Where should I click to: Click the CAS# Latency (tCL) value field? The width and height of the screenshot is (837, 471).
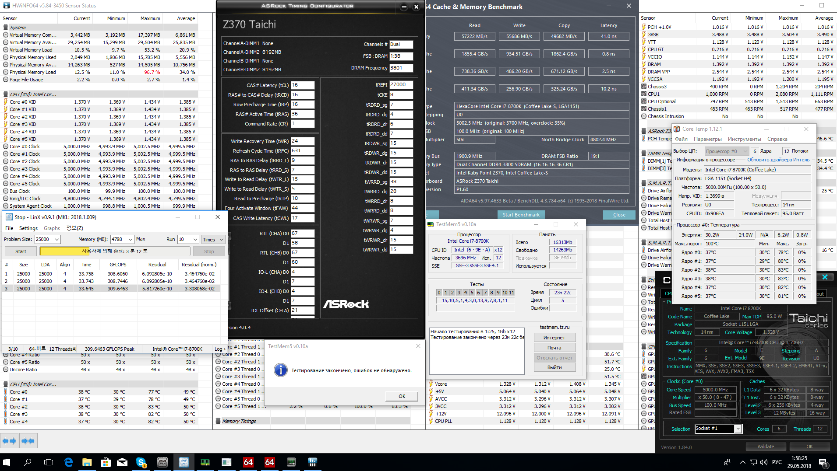303,85
